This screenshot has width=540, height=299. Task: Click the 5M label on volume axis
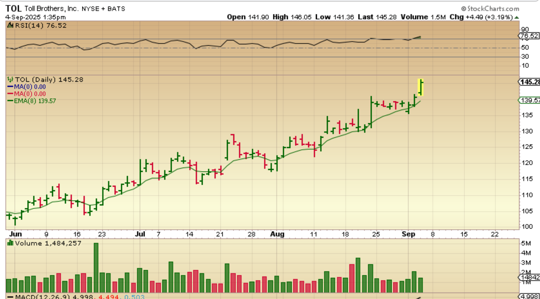click(x=526, y=243)
